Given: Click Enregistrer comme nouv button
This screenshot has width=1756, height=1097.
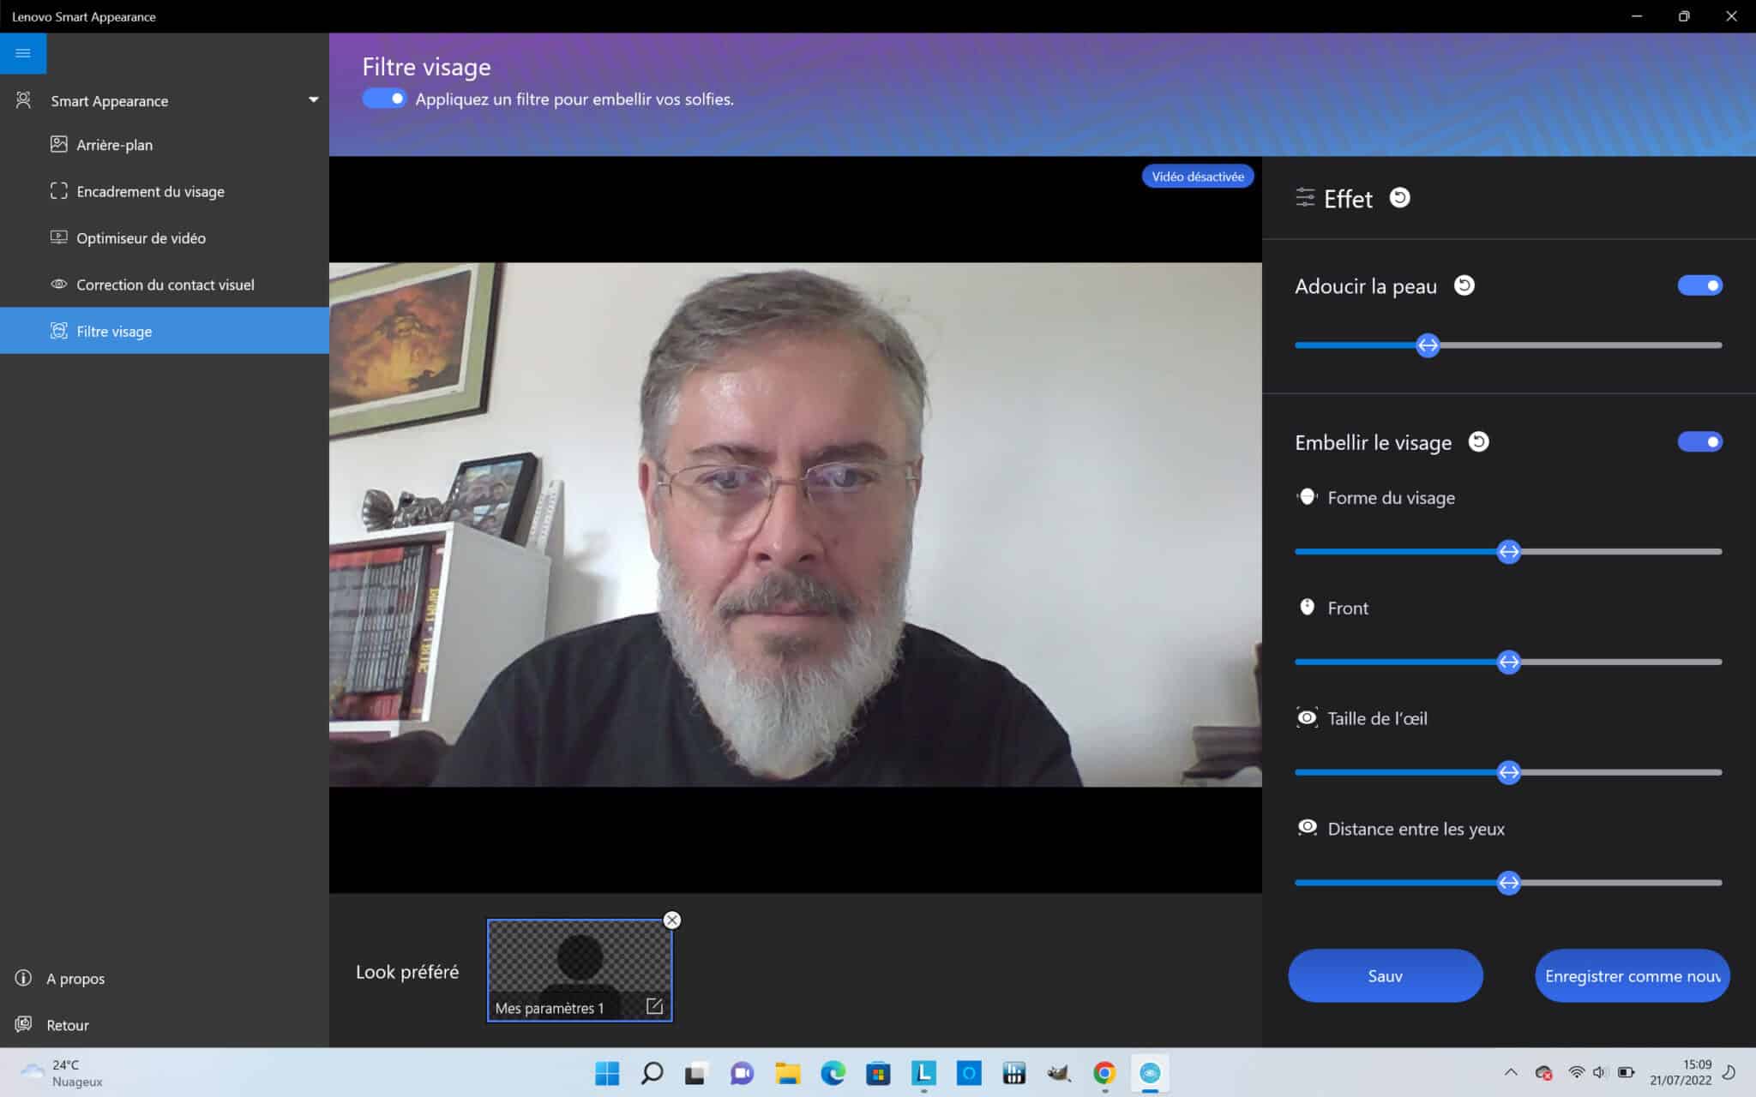Looking at the screenshot, I should 1633,975.
